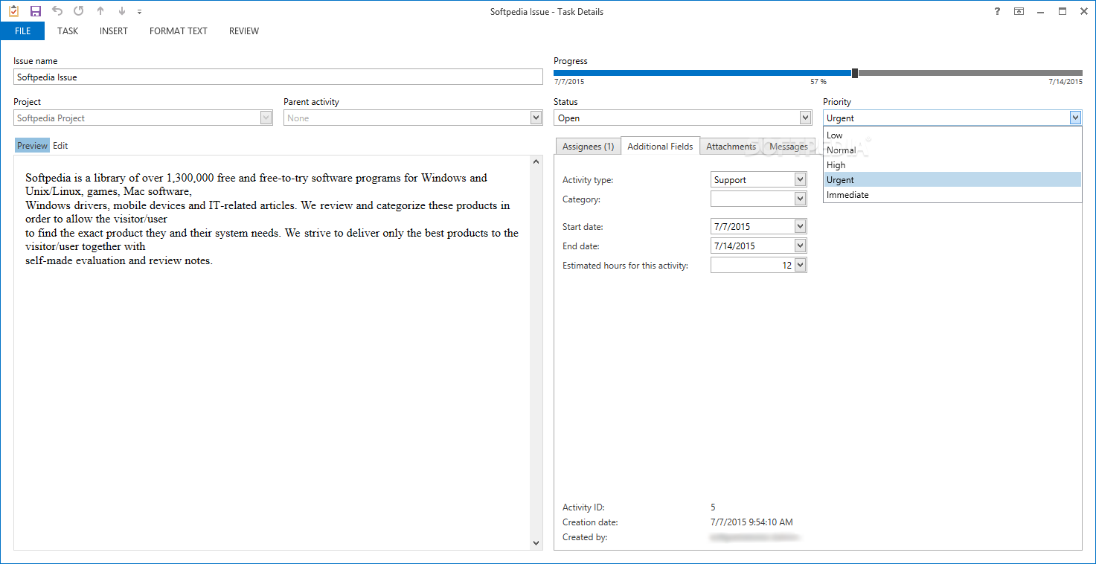Open the TASK ribbon tab
The height and width of the screenshot is (564, 1096).
pos(68,31)
